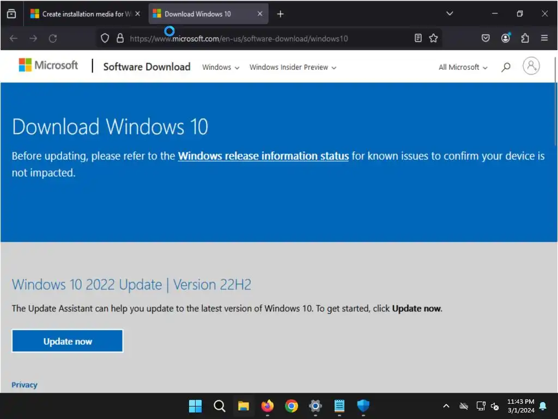558x419 pixels.
Task: Close the Create installation media tab
Action: [x=138, y=14]
